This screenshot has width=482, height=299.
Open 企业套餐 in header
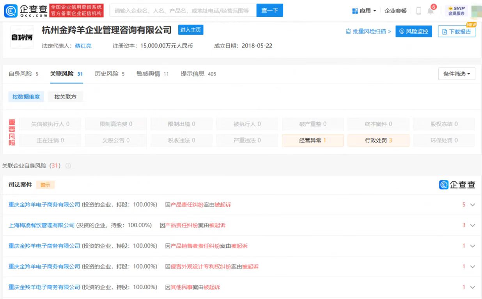pos(395,11)
